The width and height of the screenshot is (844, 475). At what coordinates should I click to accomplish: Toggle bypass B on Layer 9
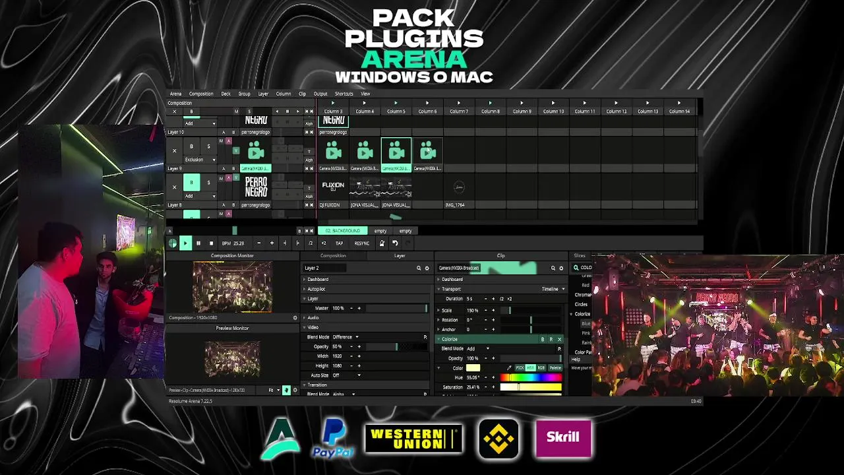[191, 146]
